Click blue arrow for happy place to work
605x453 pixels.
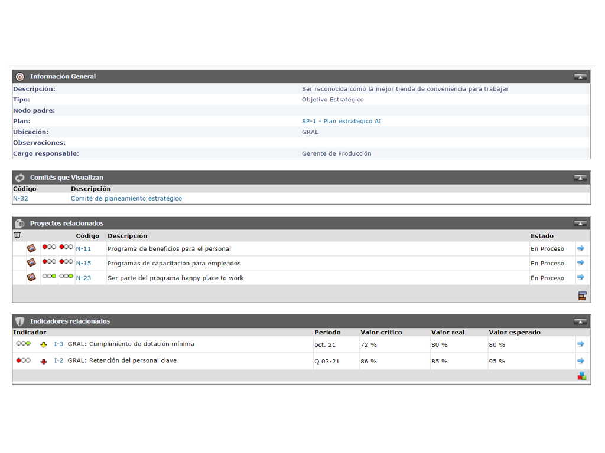click(x=581, y=277)
